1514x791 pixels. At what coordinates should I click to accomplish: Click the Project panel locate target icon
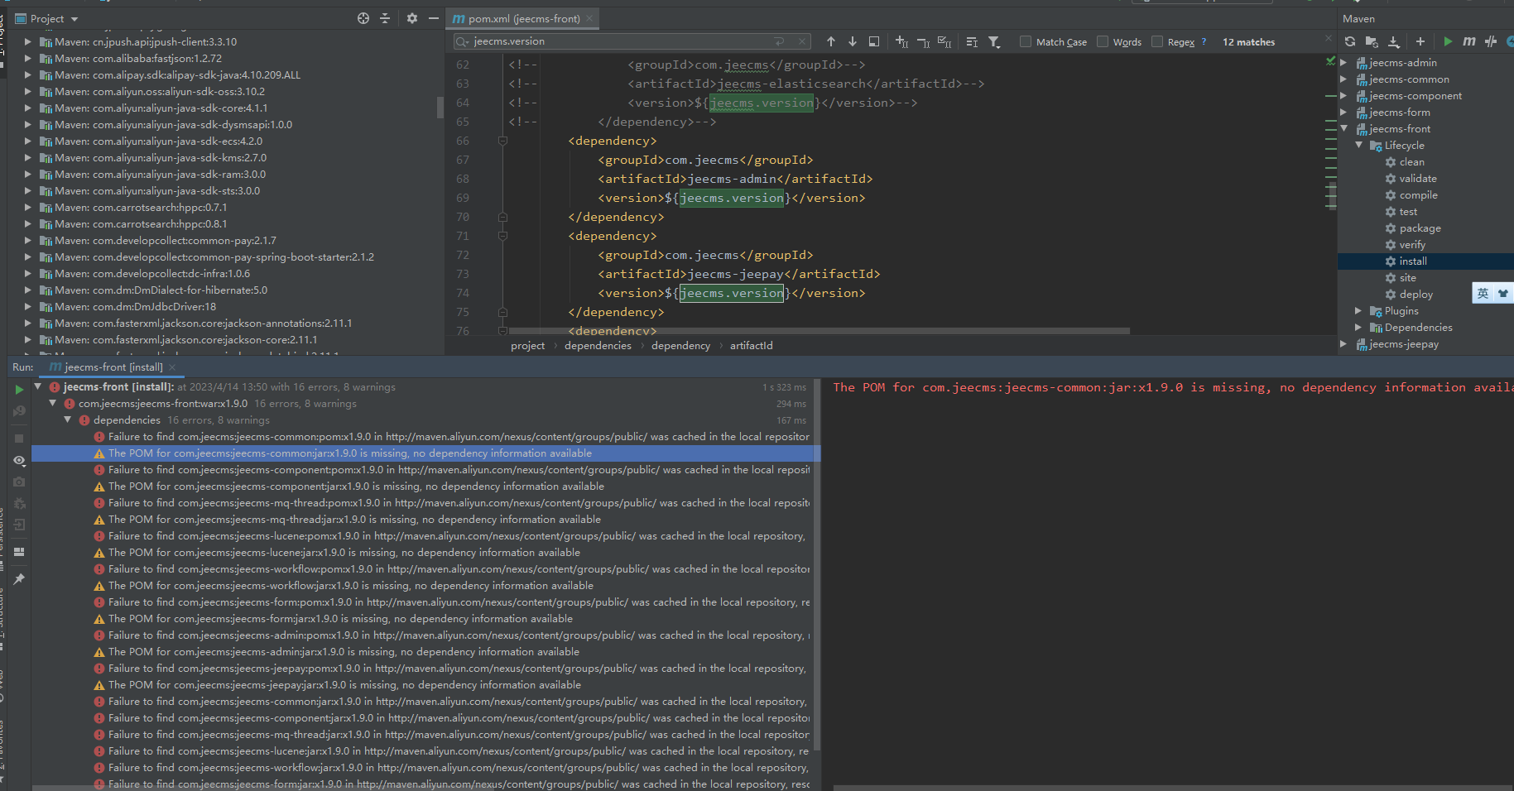click(363, 18)
